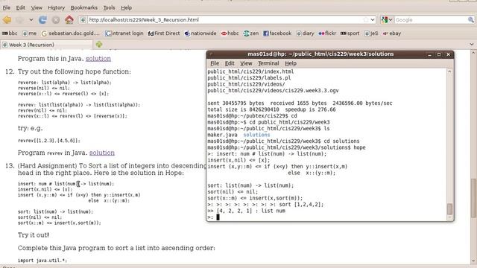
Task: Click 'solutions' directory name in terminal listing
Action: point(256,135)
